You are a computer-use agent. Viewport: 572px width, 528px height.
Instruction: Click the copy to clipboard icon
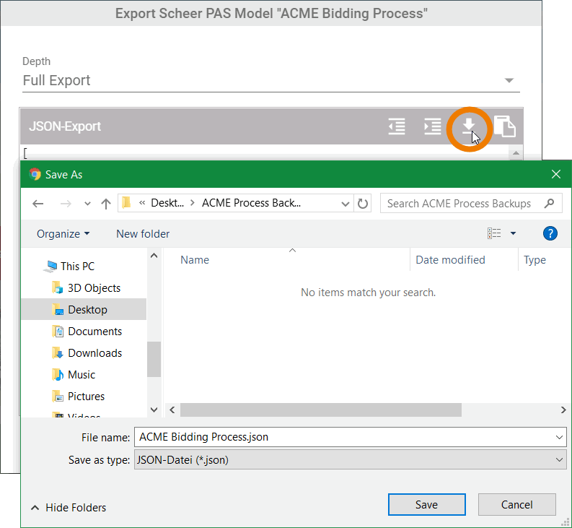[504, 126]
